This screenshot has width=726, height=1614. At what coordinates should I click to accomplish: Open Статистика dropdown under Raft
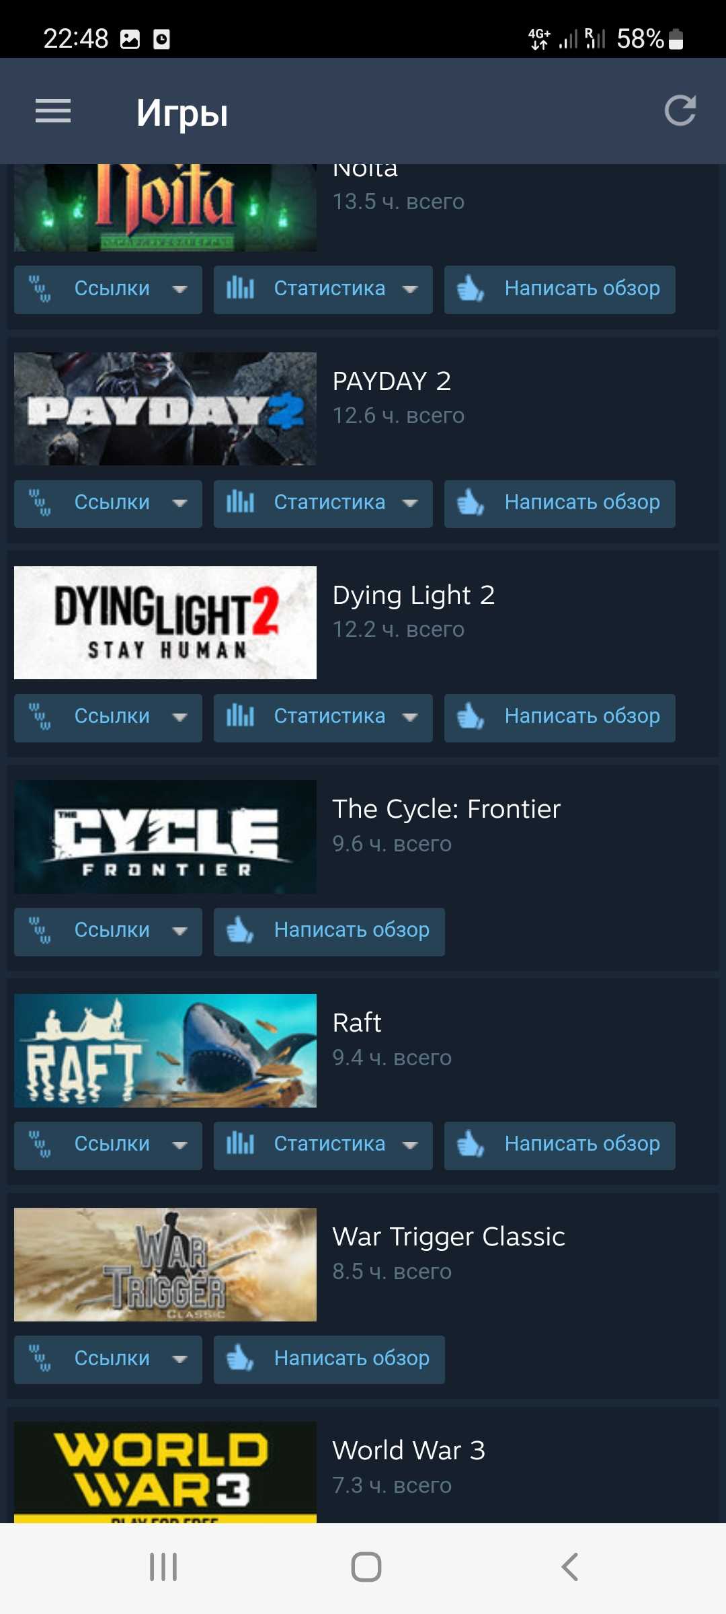pyautogui.click(x=323, y=1145)
